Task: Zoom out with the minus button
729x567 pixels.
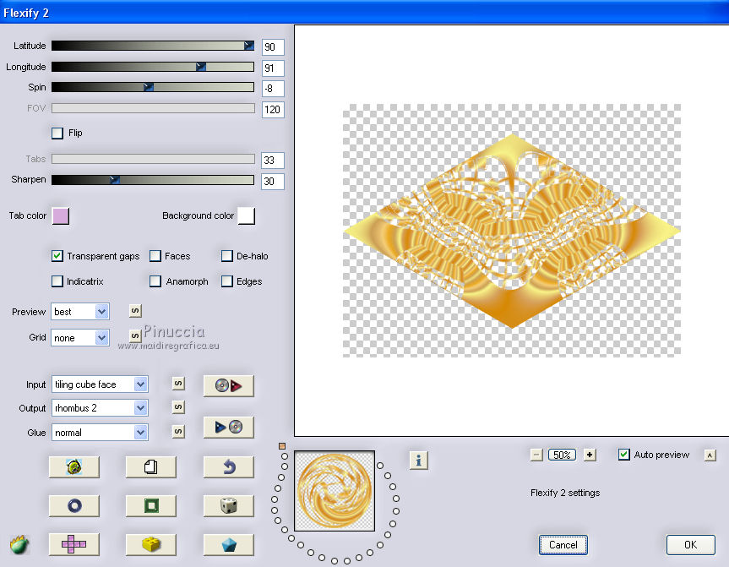Action: [536, 455]
